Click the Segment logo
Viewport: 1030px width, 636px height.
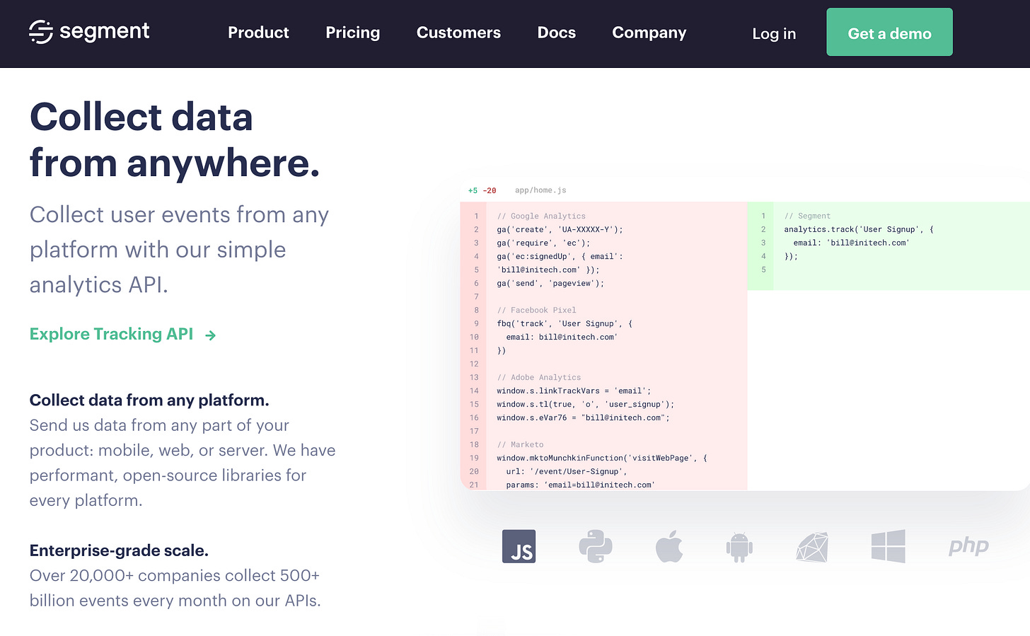[x=89, y=32]
